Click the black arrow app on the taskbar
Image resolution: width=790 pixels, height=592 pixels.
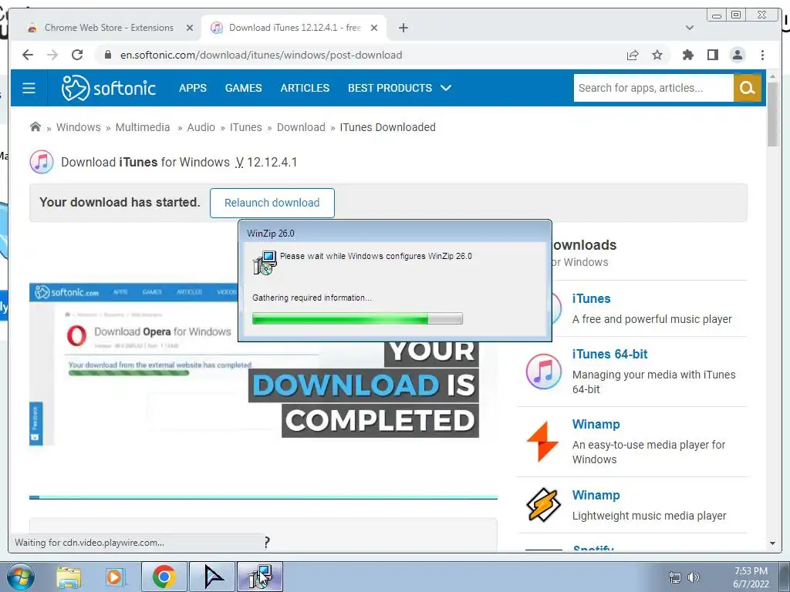point(212,577)
